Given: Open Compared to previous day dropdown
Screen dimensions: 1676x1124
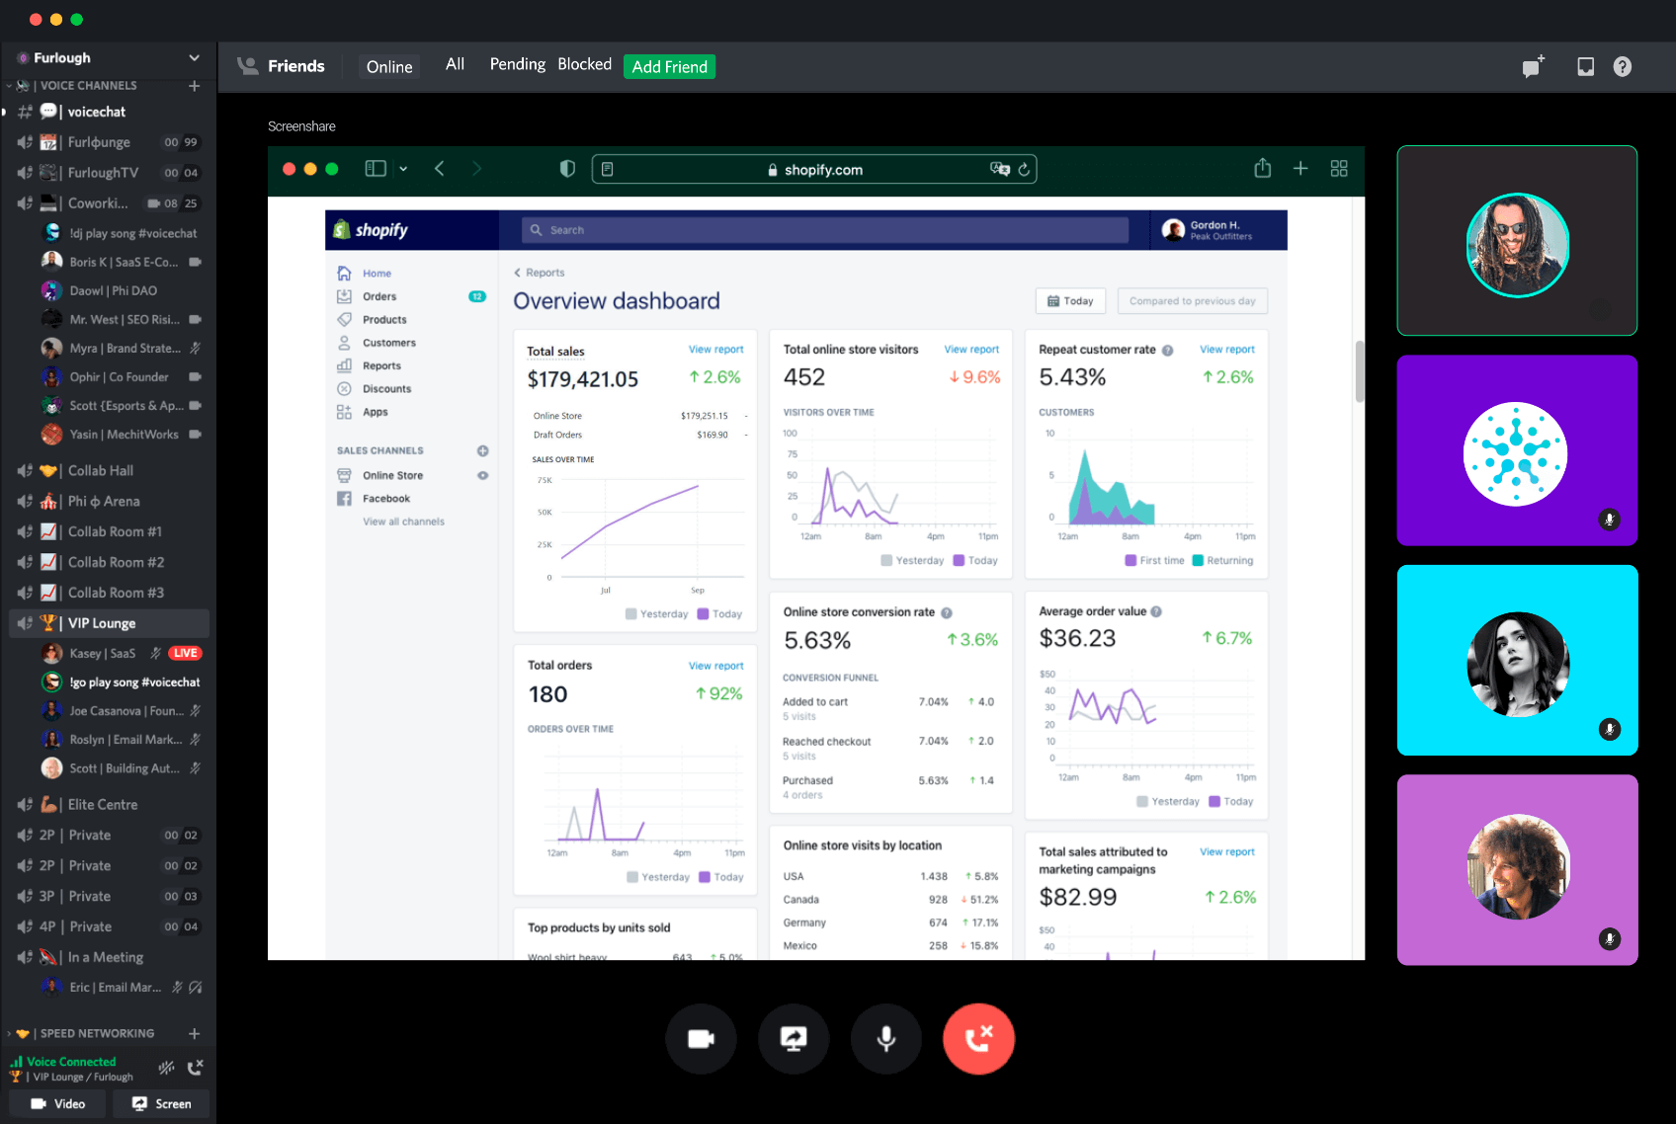Looking at the screenshot, I should 1192,301.
